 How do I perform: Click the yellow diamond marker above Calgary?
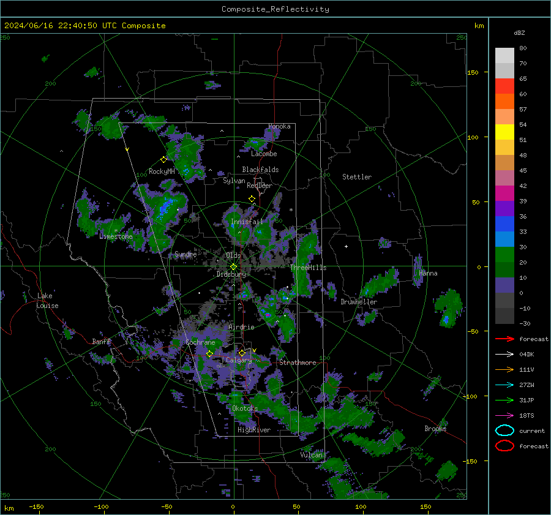point(242,353)
